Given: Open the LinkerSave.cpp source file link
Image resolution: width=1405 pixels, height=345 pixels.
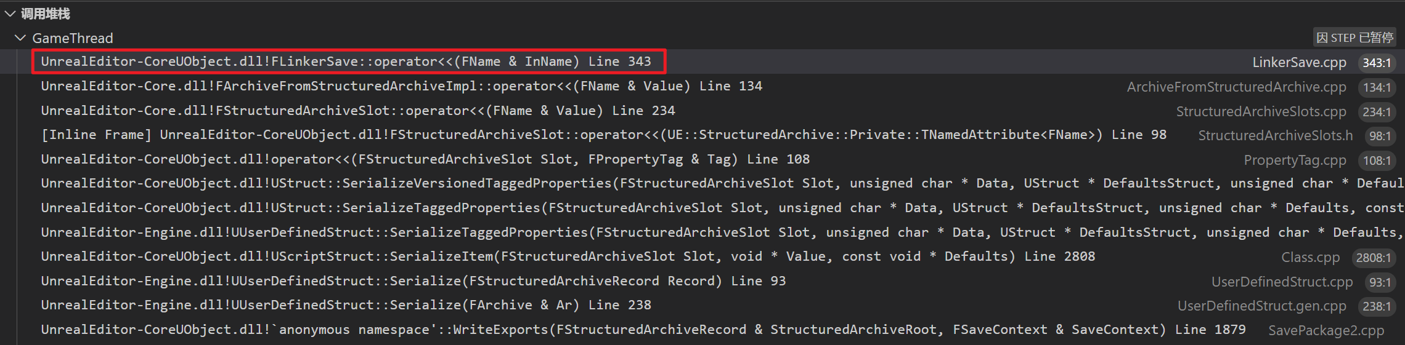Looking at the screenshot, I should (x=1298, y=63).
